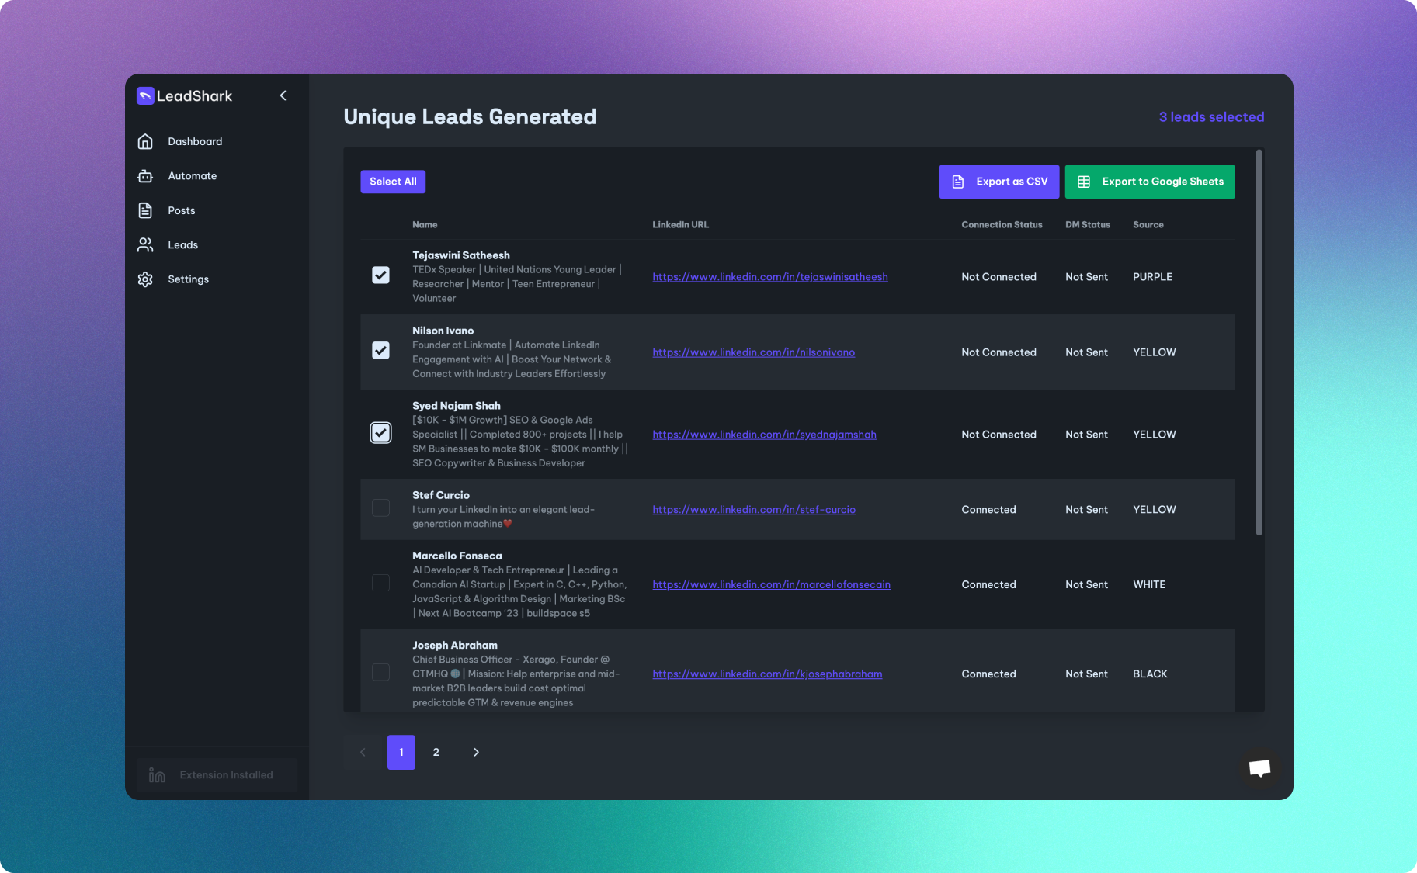The height and width of the screenshot is (873, 1417).
Task: Check the Stef Curcio checkbox
Action: pos(380,508)
